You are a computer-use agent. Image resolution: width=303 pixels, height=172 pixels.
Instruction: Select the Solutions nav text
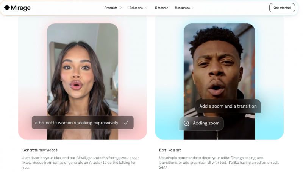click(x=136, y=8)
